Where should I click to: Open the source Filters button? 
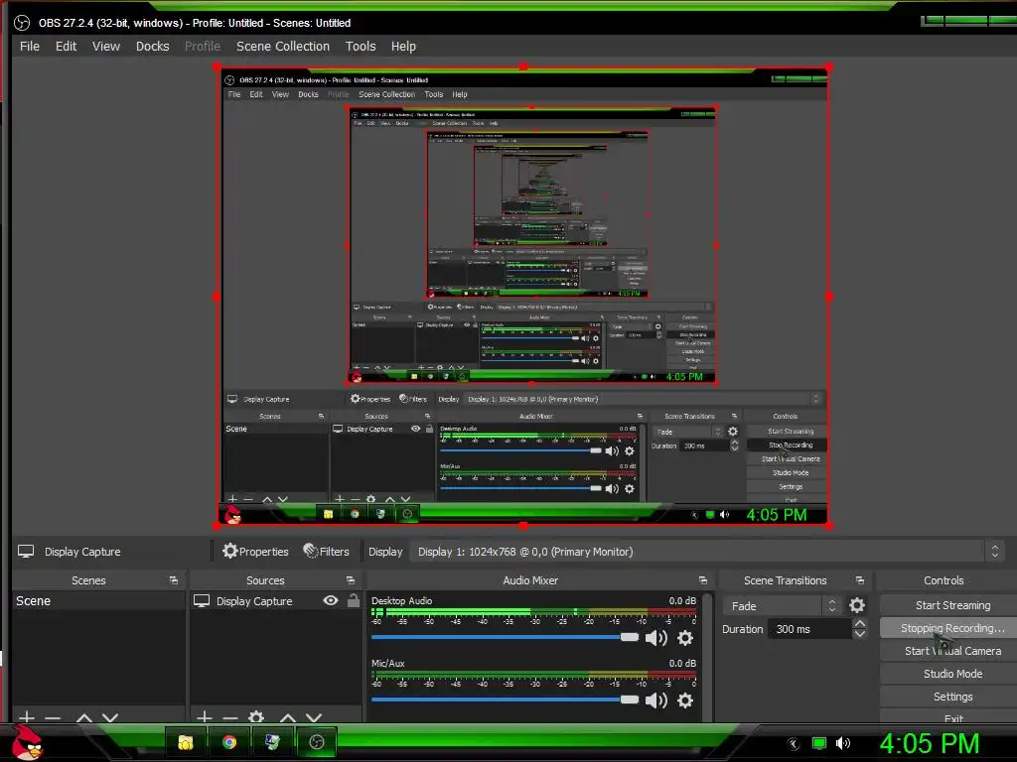(326, 552)
